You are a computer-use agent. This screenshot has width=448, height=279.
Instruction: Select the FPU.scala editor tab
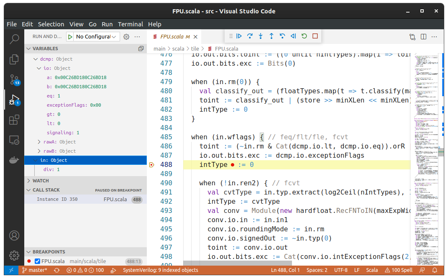[172, 37]
